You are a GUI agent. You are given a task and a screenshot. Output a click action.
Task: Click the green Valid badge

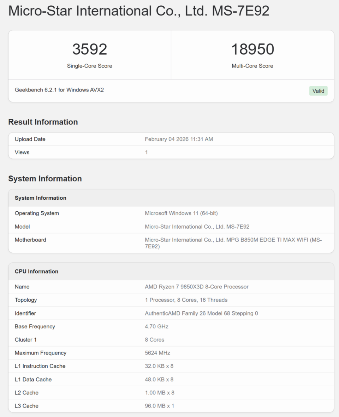(x=318, y=91)
